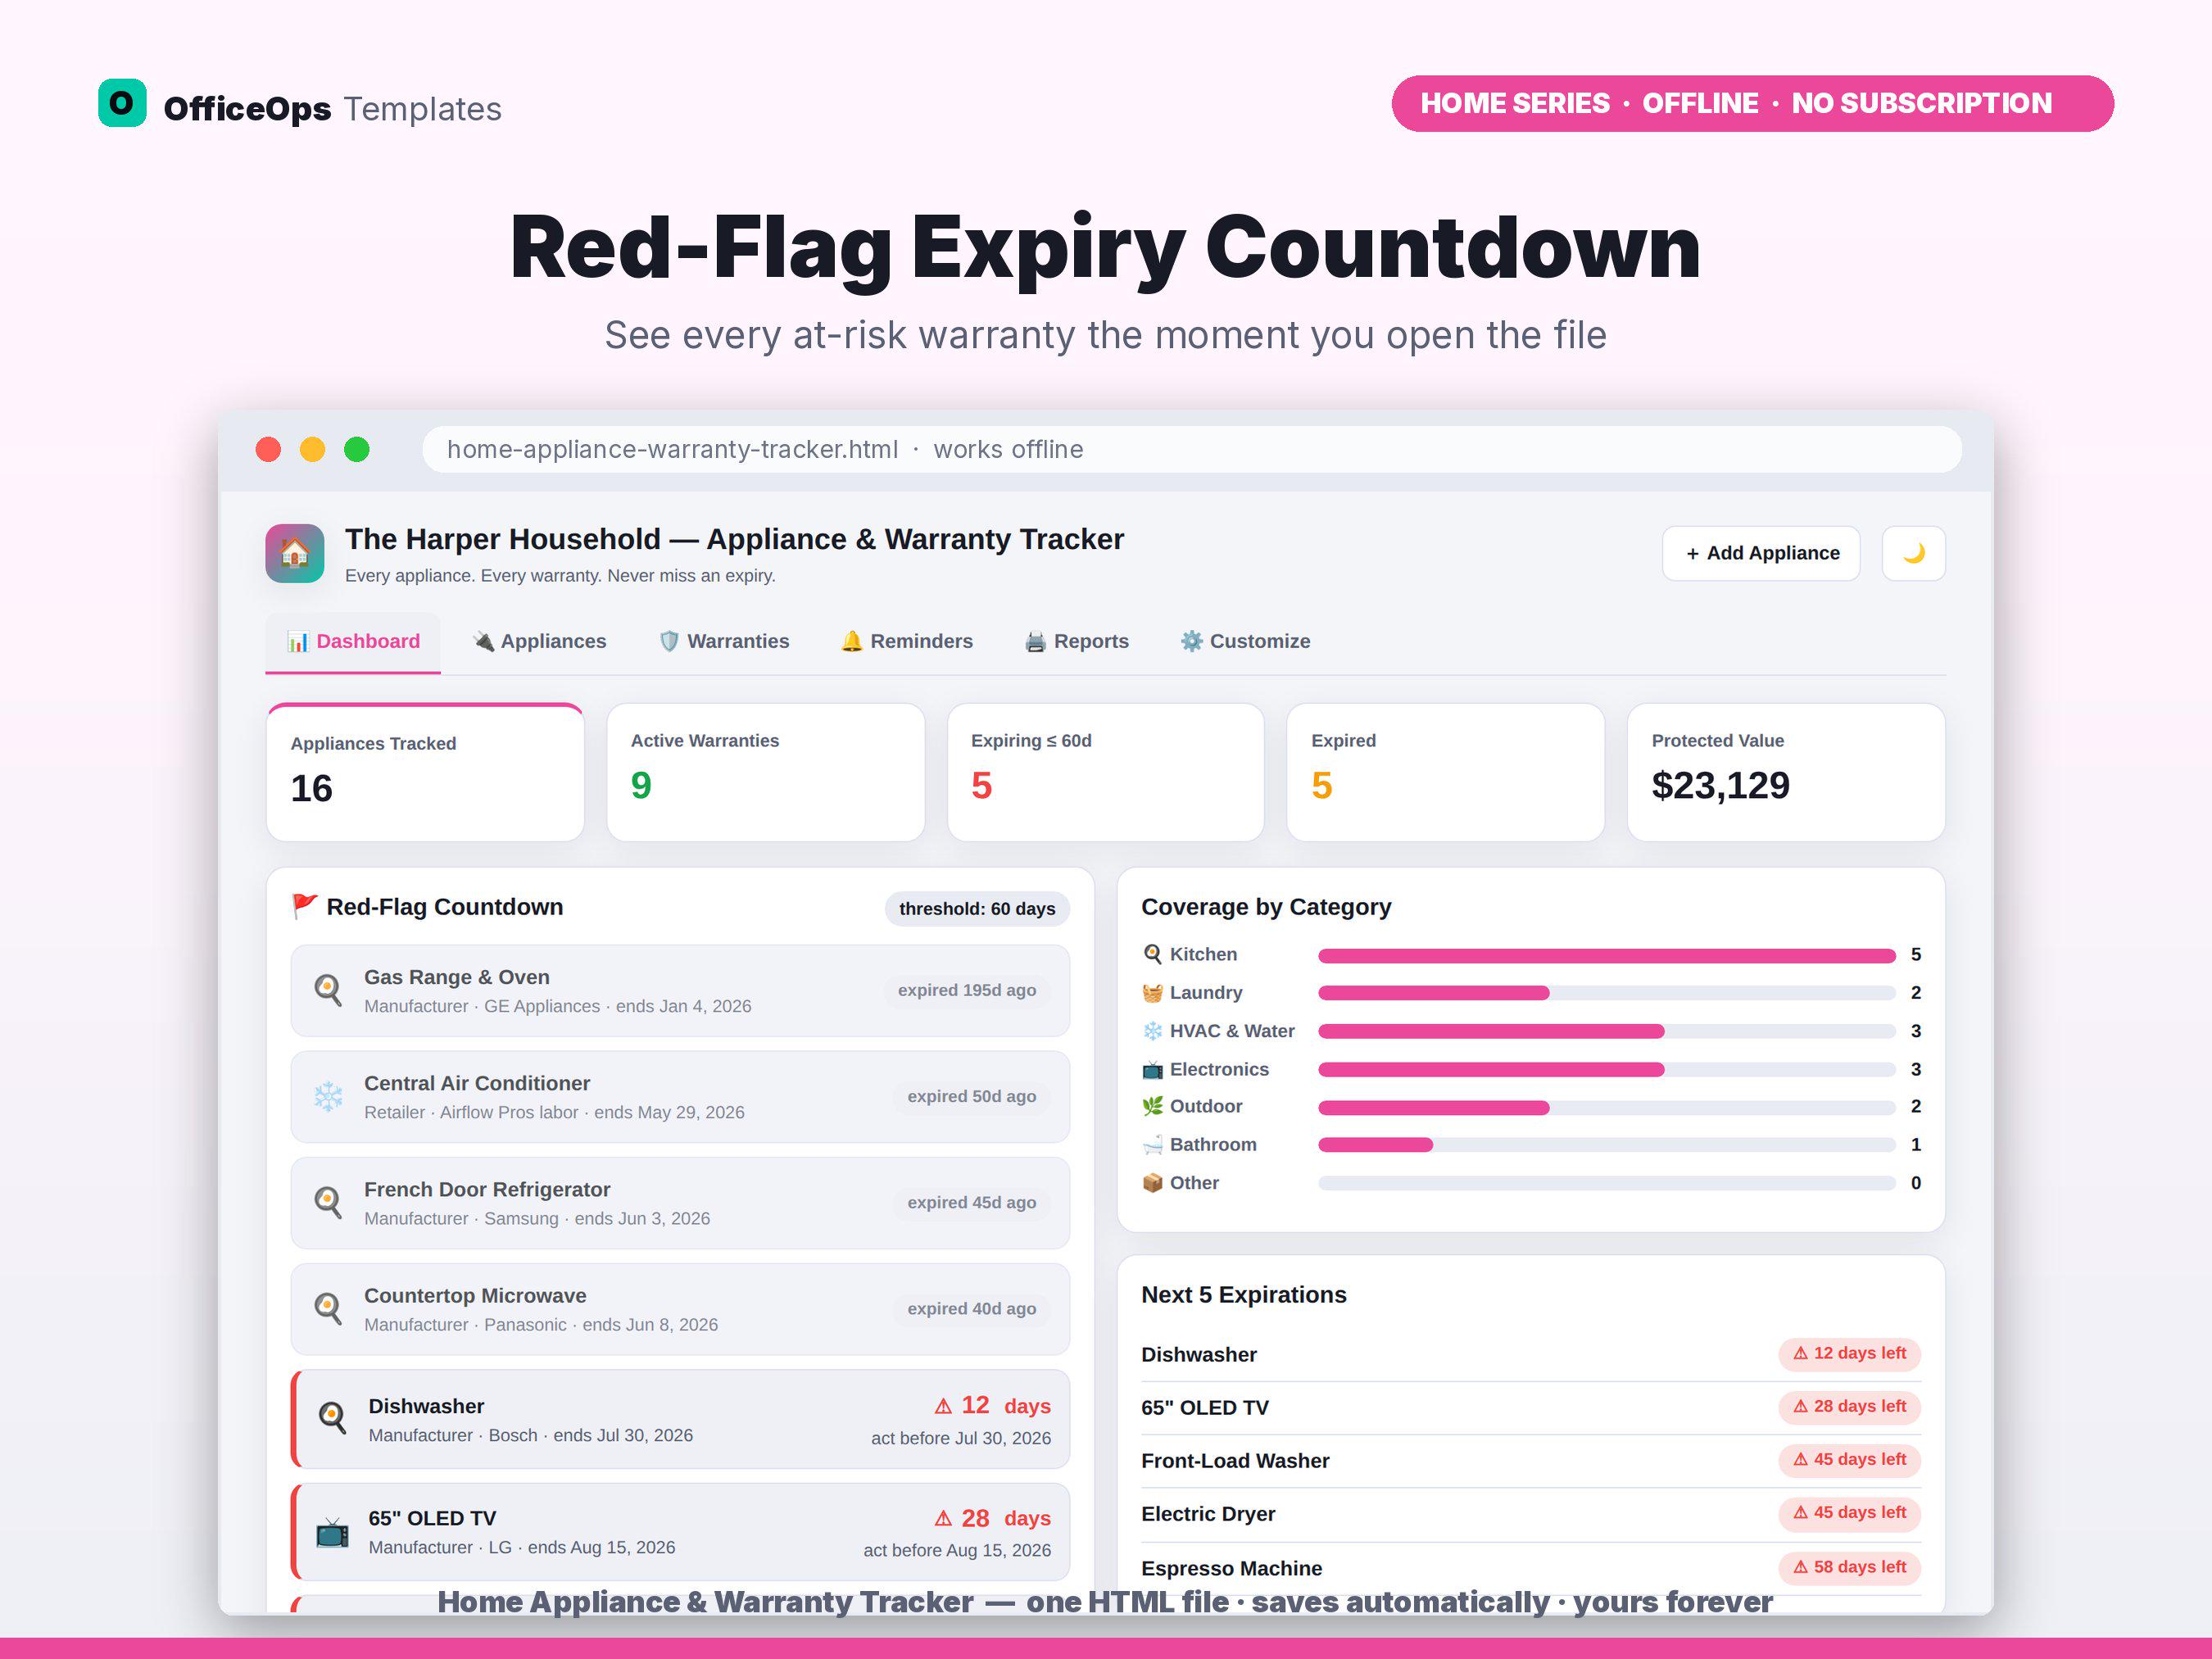Click the Add Appliance button
Screen dimensions: 2212x1659
(x=1761, y=553)
